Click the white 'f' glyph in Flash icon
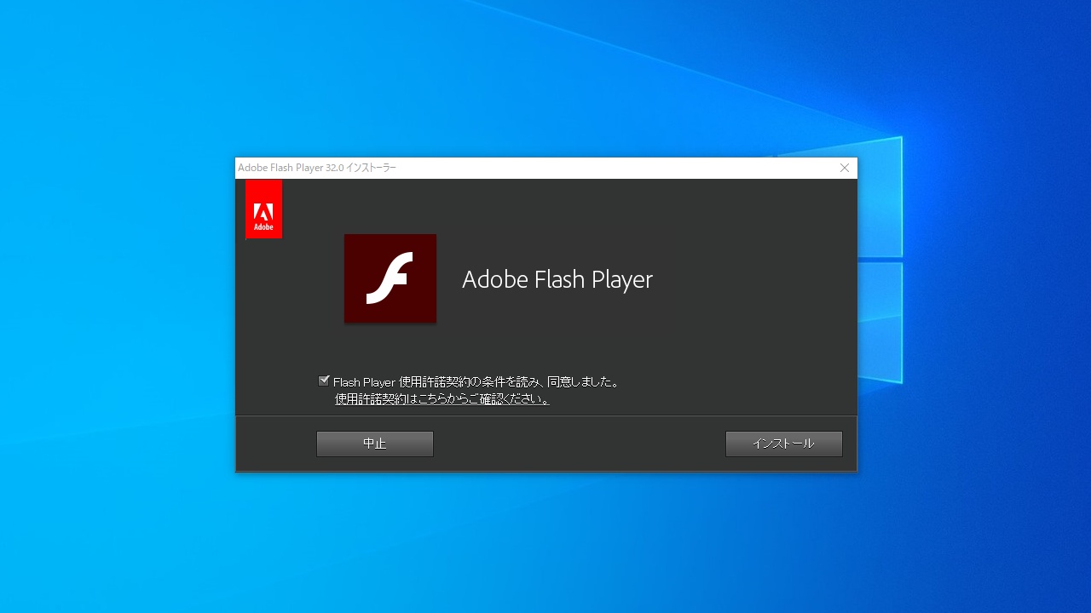 pos(390,278)
